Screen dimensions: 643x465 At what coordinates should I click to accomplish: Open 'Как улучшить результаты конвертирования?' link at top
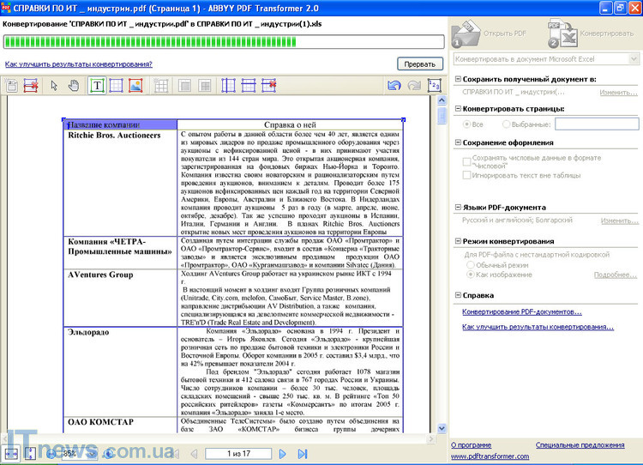pos(78,64)
